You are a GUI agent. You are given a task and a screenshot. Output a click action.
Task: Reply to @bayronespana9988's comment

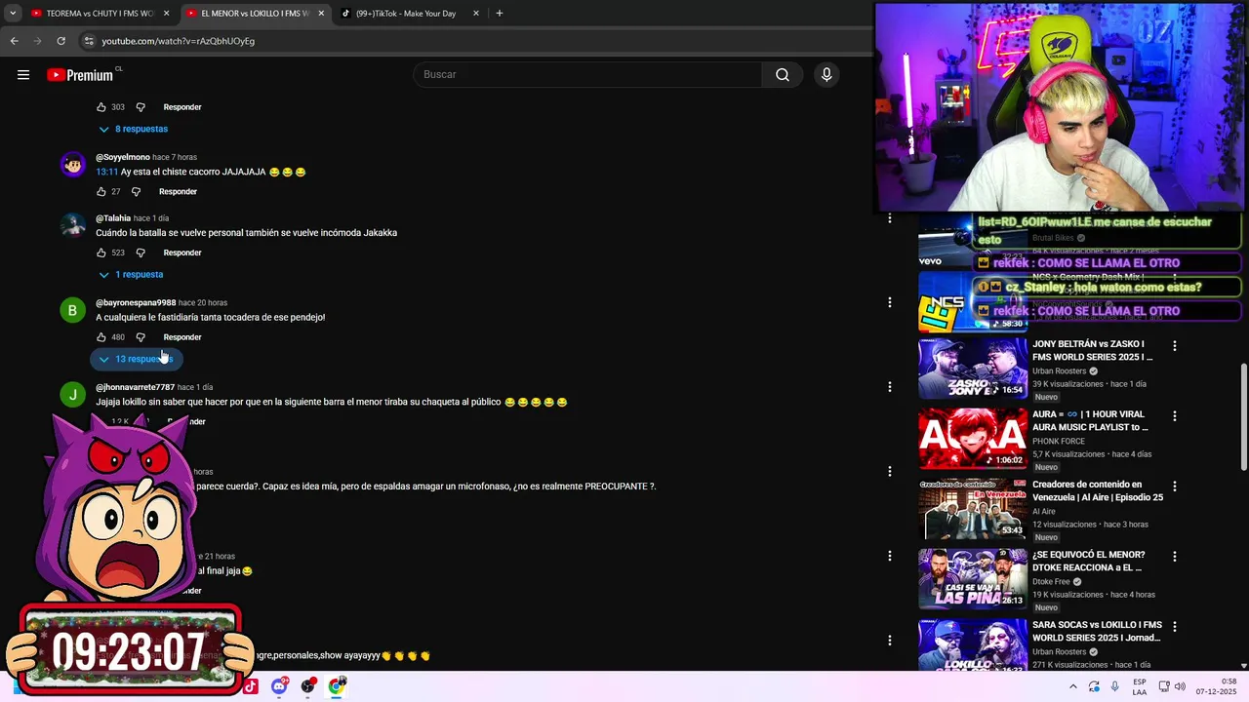click(182, 337)
